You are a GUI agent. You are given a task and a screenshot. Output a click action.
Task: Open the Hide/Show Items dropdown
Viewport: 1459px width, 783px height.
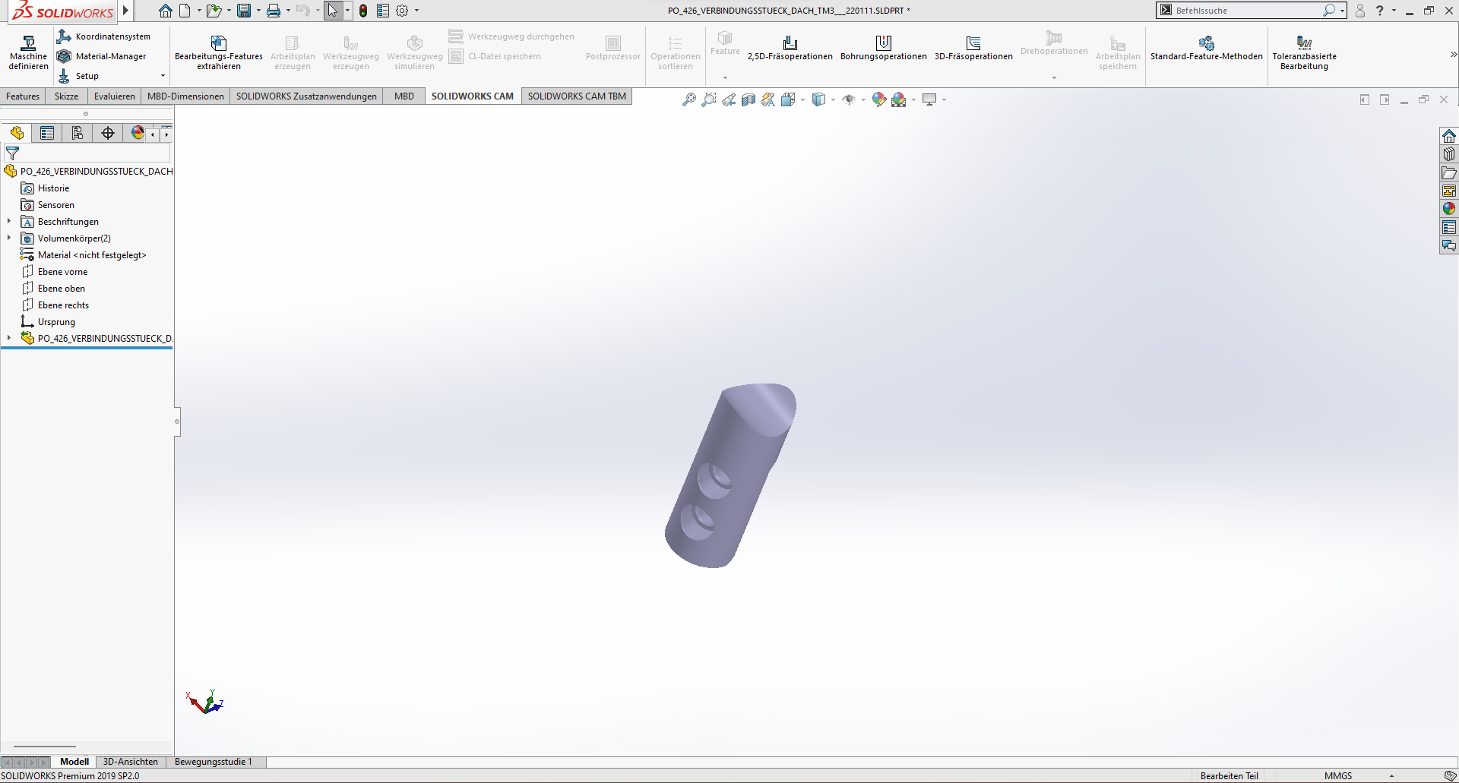863,99
